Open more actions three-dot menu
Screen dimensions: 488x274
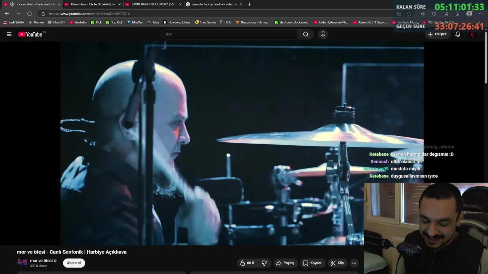(354, 263)
